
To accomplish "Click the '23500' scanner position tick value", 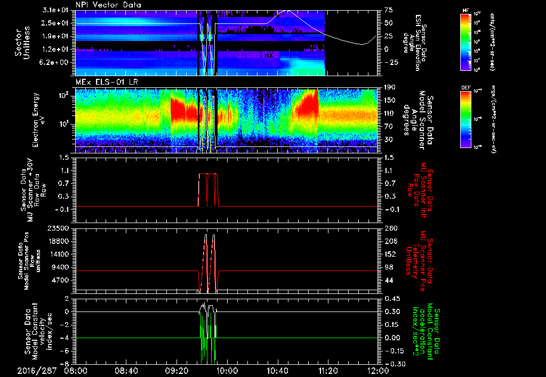I will (x=58, y=228).
